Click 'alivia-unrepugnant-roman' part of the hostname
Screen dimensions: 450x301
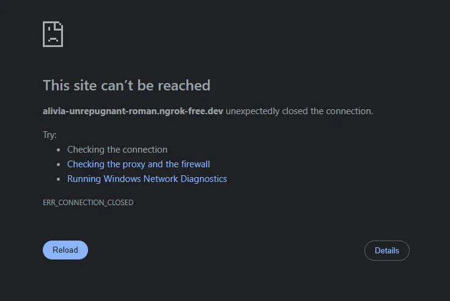pos(100,111)
